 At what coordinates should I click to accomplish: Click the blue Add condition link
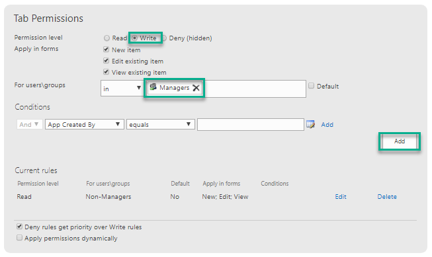(x=327, y=125)
